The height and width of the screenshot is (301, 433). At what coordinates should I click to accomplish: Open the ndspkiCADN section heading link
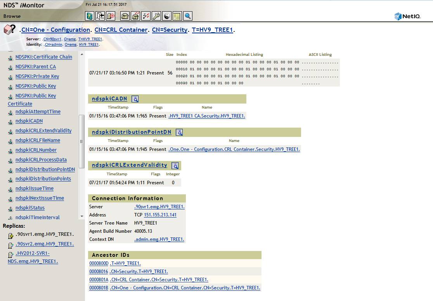pyautogui.click(x=109, y=99)
